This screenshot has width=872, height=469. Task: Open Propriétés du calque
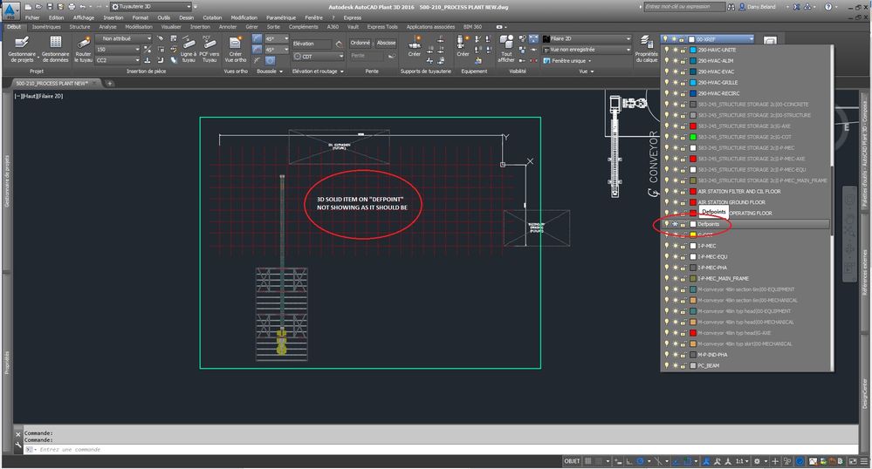click(646, 49)
